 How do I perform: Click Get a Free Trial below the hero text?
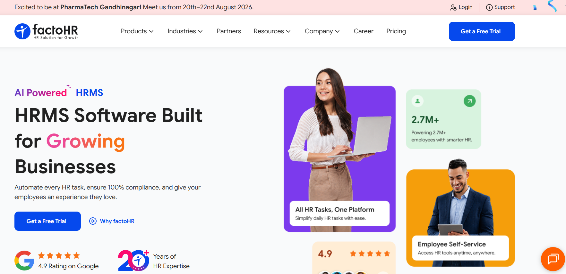[x=47, y=221]
